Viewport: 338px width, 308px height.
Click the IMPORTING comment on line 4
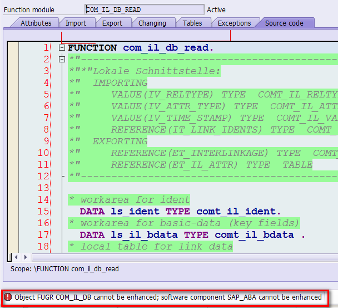(108, 83)
